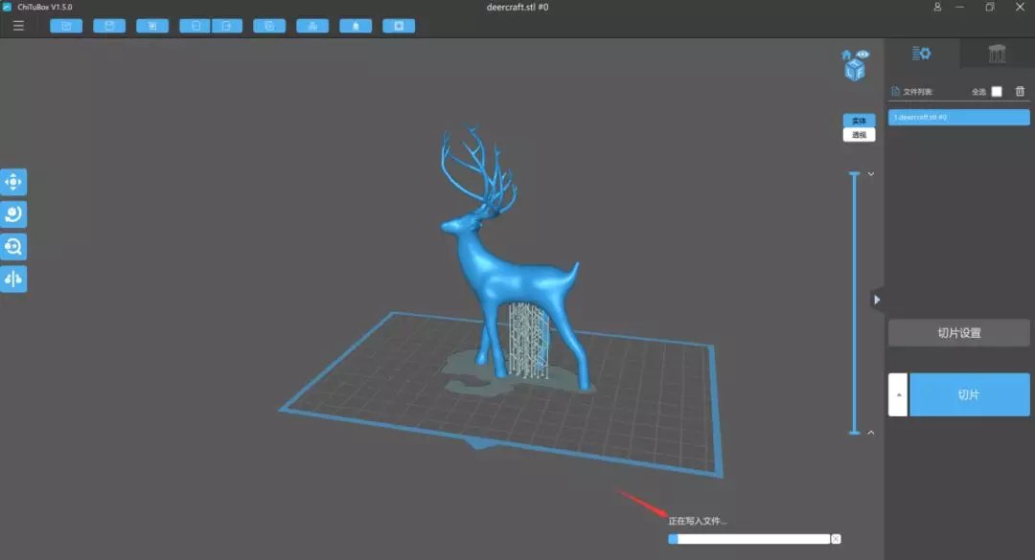Click the Open File toolbar icon
The image size is (1035, 560).
pos(66,26)
